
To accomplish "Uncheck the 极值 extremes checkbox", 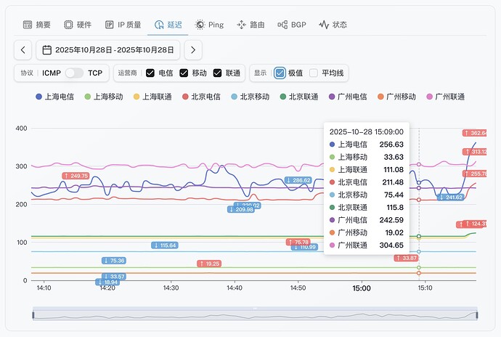I will coord(280,73).
